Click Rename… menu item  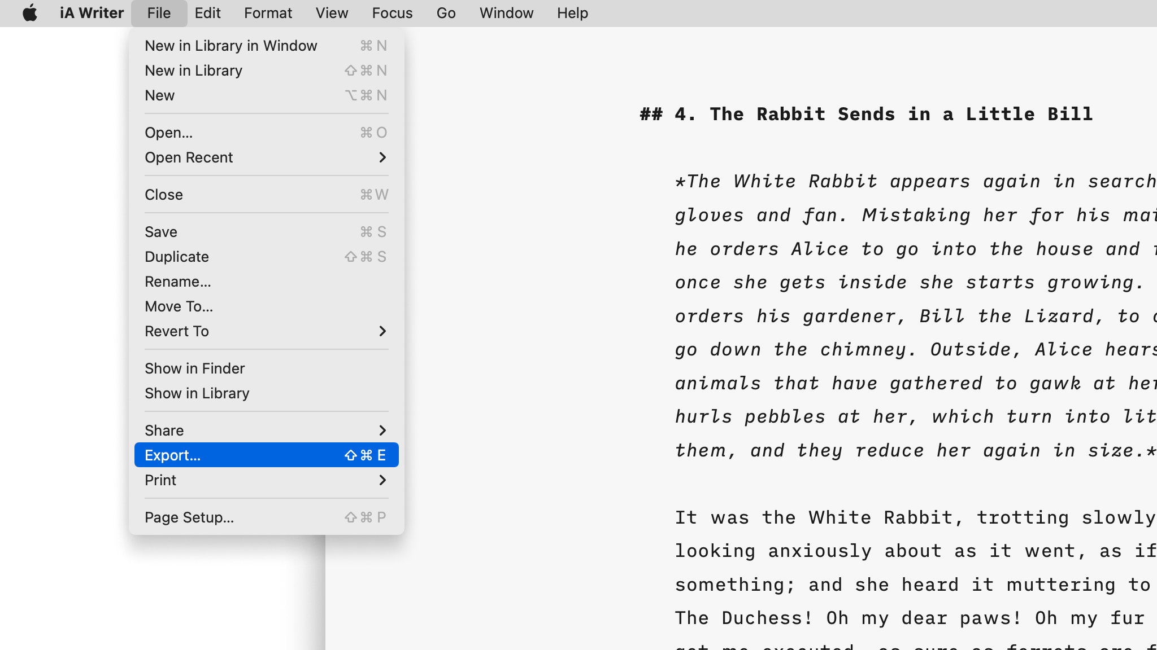coord(177,282)
